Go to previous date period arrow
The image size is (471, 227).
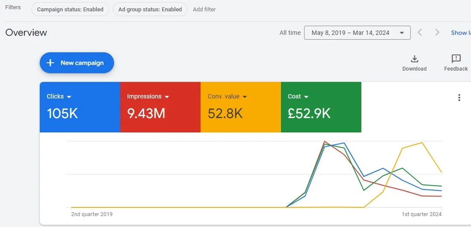pos(419,33)
